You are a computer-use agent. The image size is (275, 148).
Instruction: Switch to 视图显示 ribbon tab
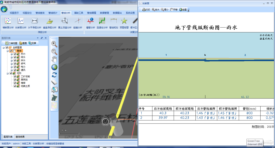[14, 13]
